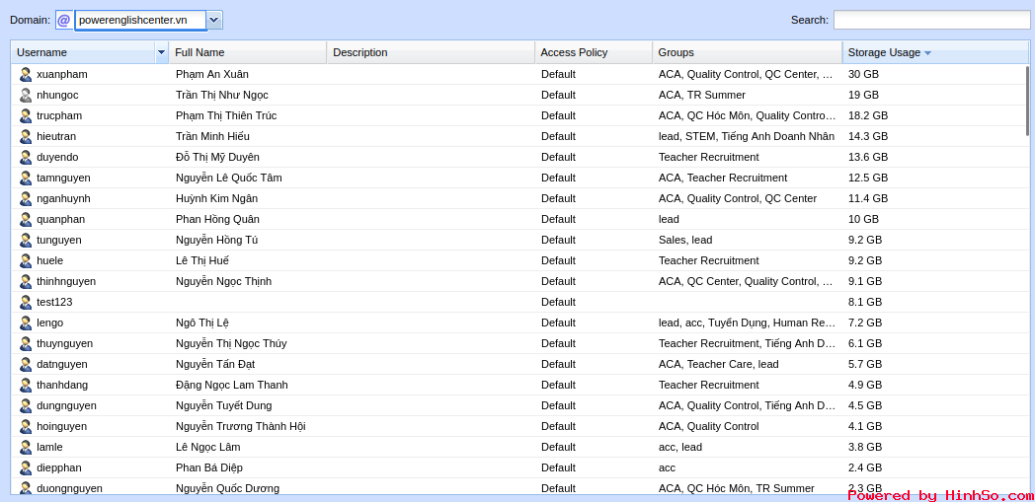Click the user icon beside thuynguyen

[26, 343]
